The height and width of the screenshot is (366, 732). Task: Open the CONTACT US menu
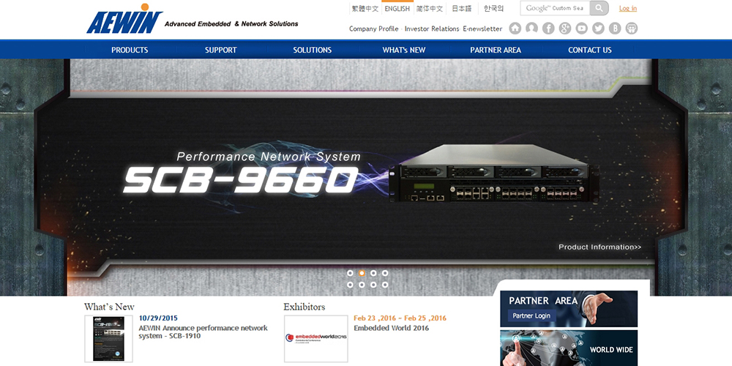point(589,50)
